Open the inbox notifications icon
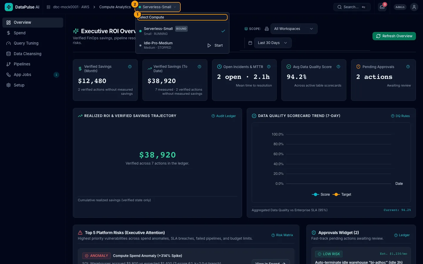Screen dimensions: 423x264 [382, 7]
